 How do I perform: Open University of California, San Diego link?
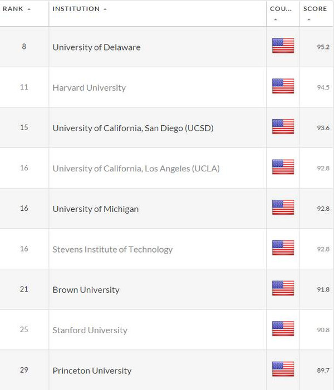(x=133, y=129)
